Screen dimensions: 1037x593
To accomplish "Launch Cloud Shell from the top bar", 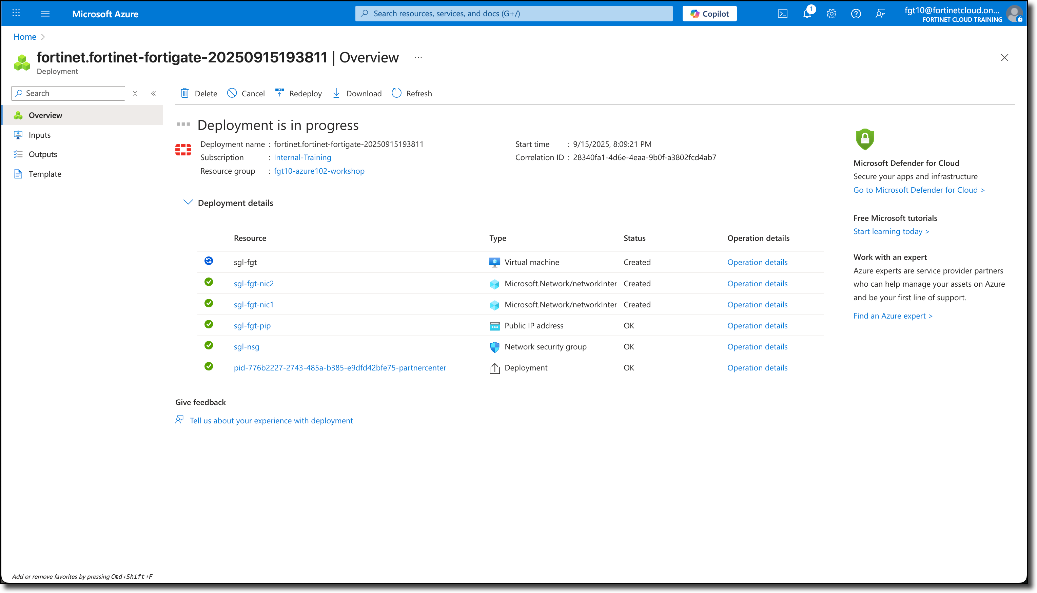I will coord(782,14).
